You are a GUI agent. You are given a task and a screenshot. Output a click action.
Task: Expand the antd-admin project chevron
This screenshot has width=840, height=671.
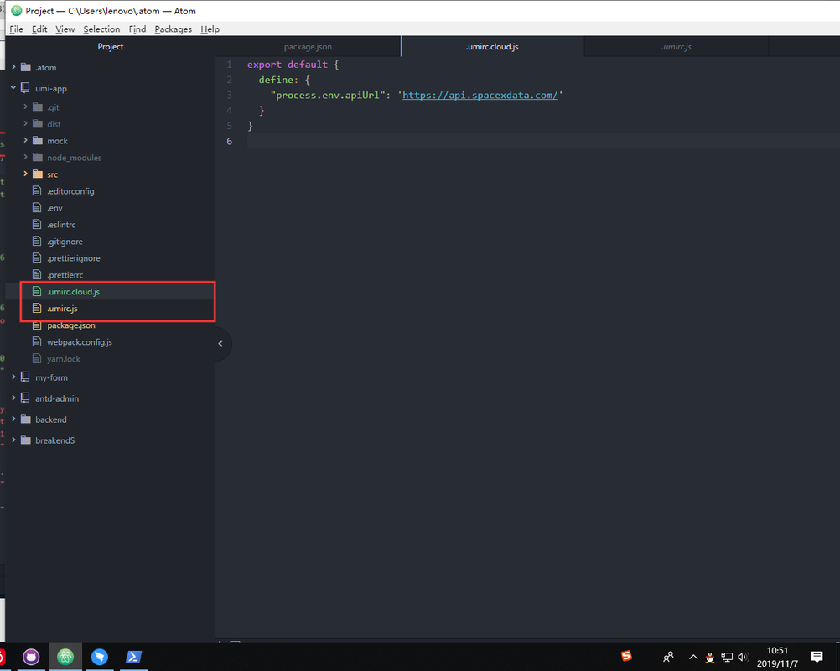point(13,398)
